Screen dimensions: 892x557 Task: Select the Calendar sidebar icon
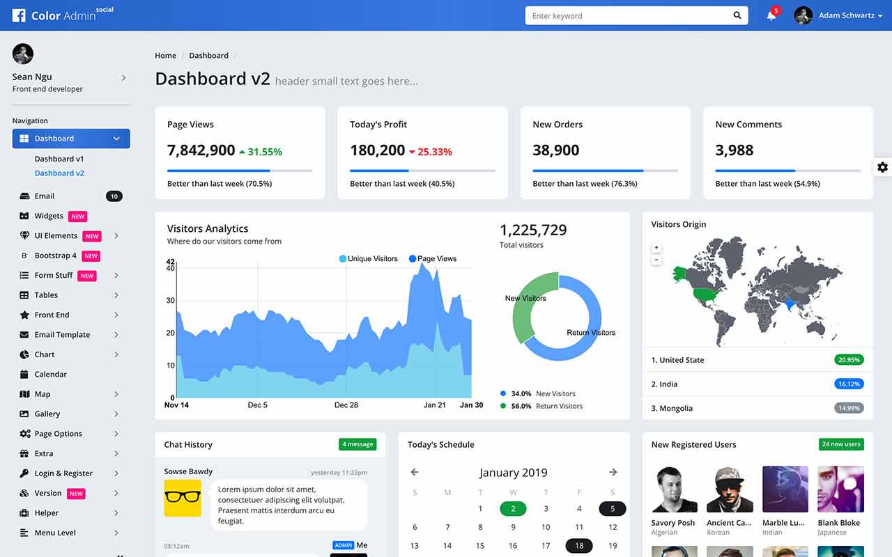pos(23,374)
